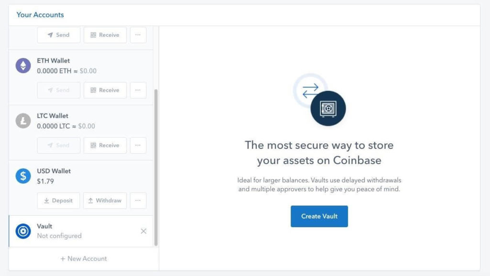
Task: Click Deposit in the USD Wallet
Action: (58, 200)
